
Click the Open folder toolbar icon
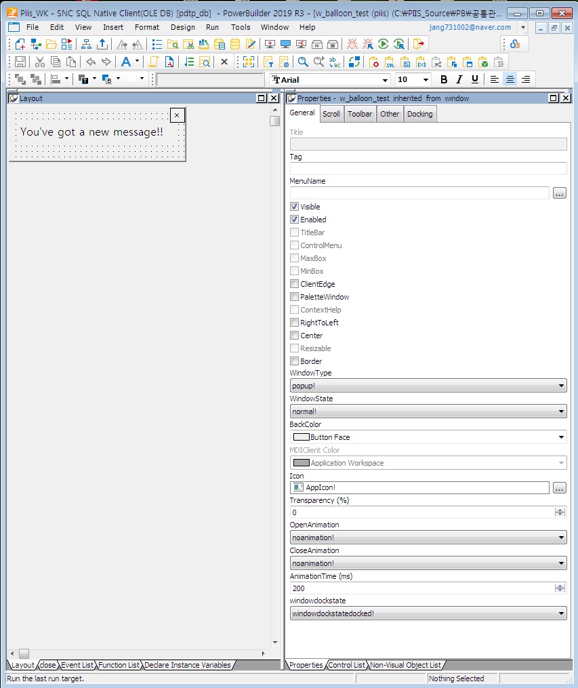point(51,44)
